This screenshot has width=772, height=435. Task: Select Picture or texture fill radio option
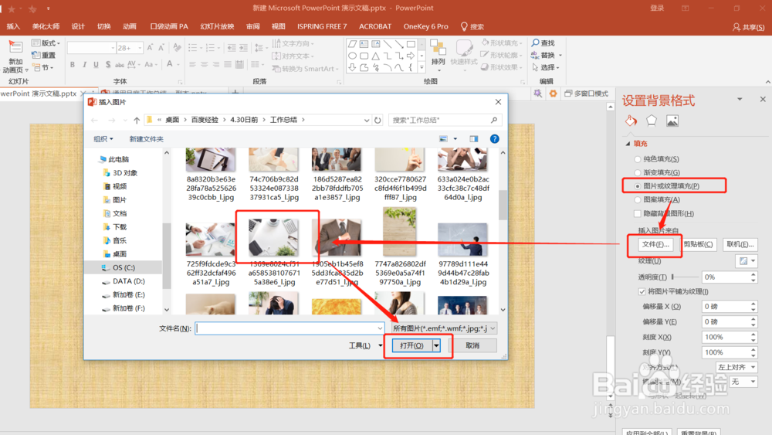pyautogui.click(x=638, y=186)
